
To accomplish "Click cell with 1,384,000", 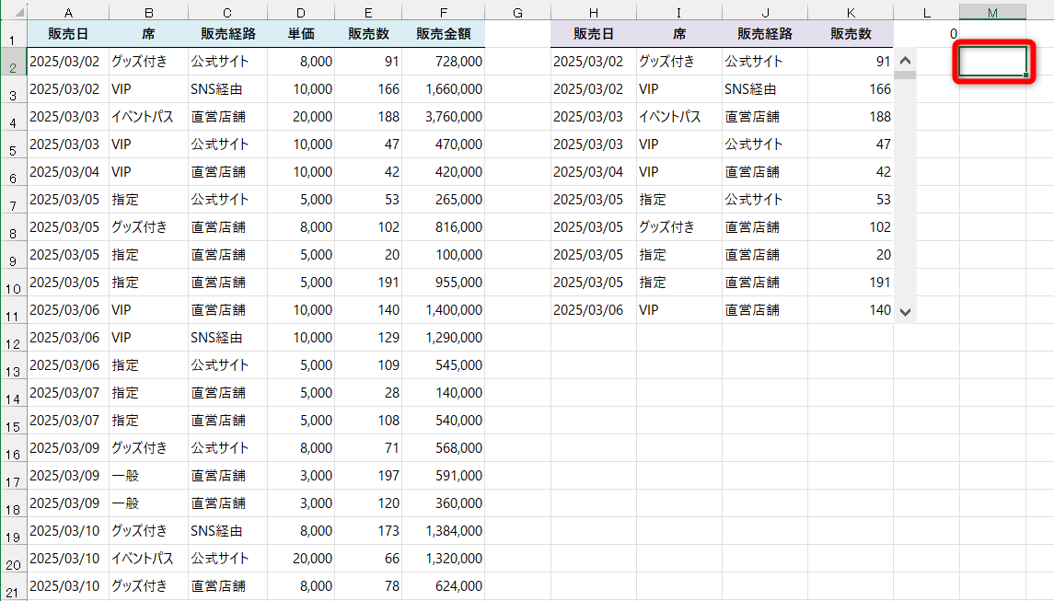I will pyautogui.click(x=443, y=530).
